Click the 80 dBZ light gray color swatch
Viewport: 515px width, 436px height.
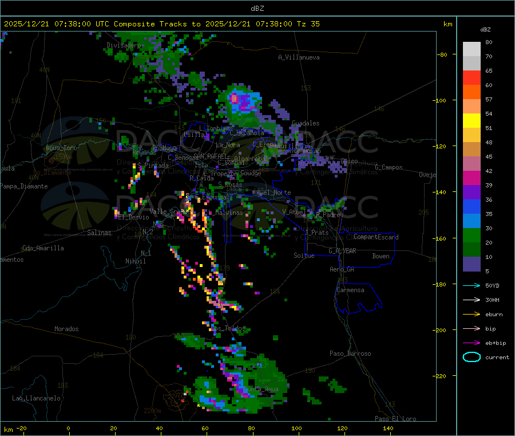pos(472,49)
